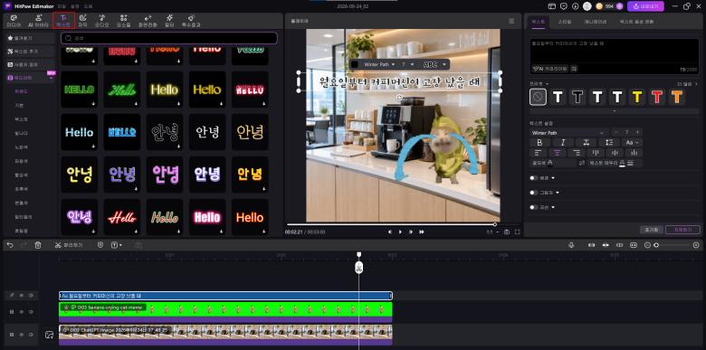Image resolution: width=706 pixels, height=350 pixels.
Task: Open the Transitions library tab
Action: (x=148, y=21)
